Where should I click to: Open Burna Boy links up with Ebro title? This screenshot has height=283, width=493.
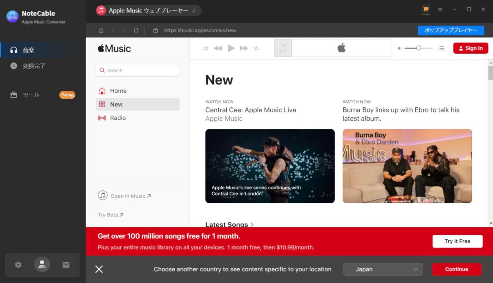[x=401, y=114]
